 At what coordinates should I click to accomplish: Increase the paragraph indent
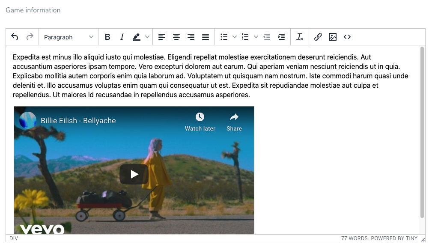(281, 37)
